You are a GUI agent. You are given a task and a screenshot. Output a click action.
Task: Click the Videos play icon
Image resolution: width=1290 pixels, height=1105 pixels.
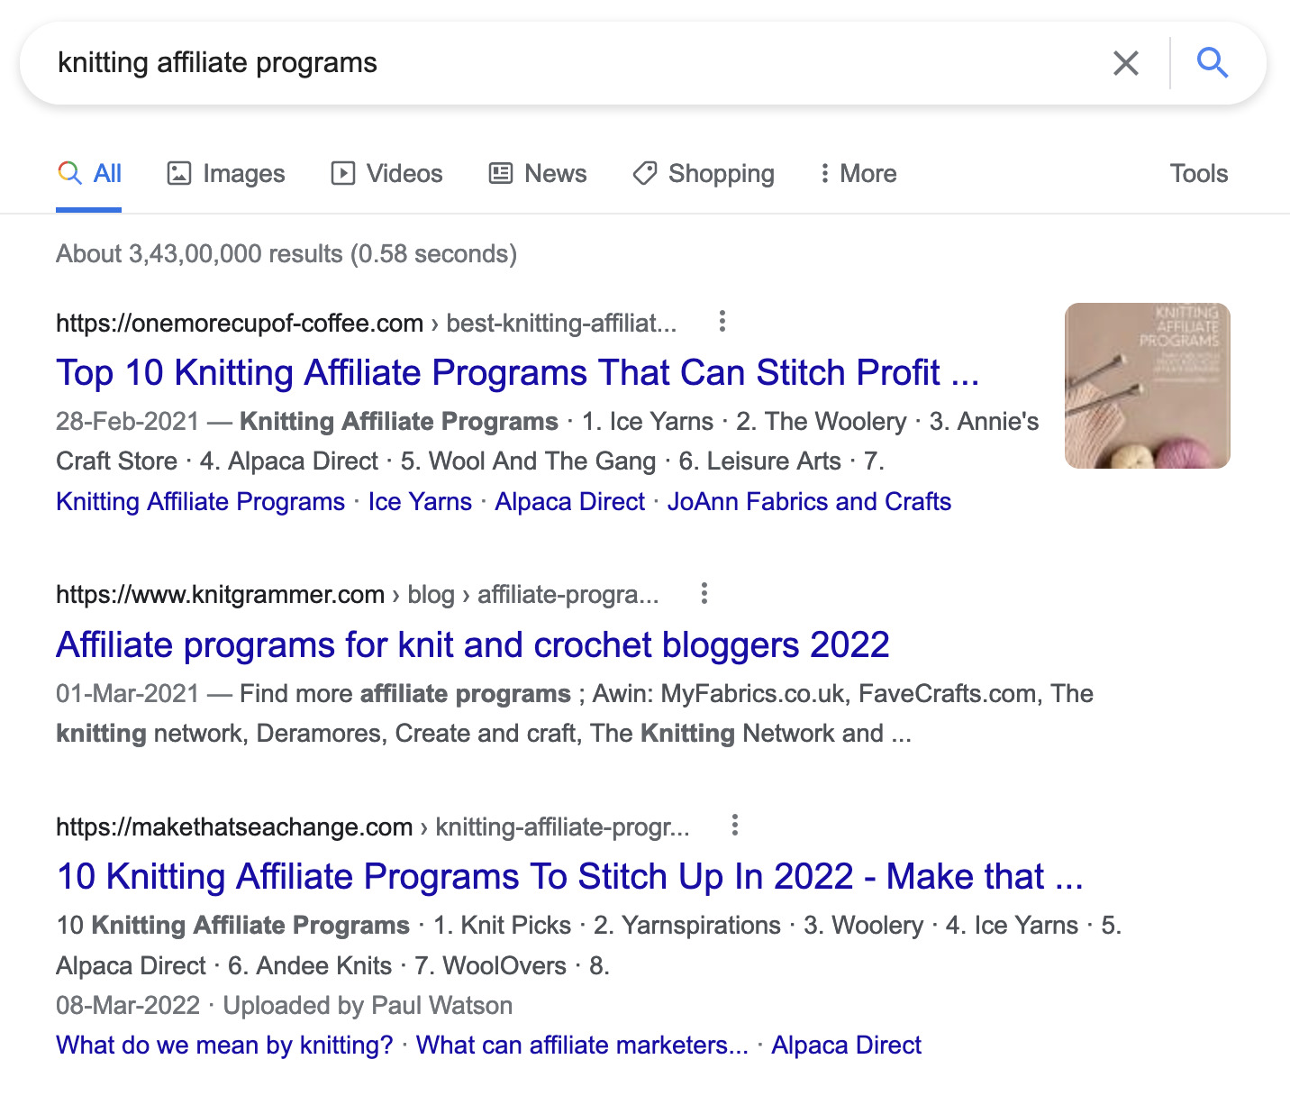345,173
